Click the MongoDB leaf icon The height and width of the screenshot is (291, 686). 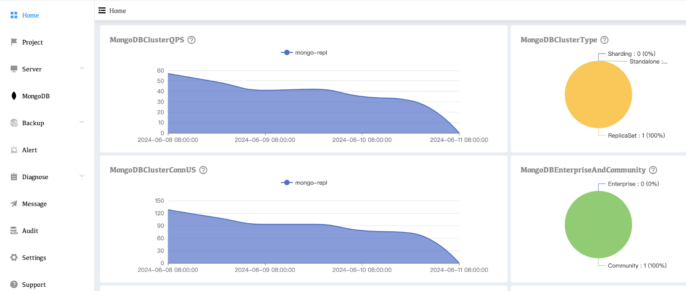(x=14, y=96)
